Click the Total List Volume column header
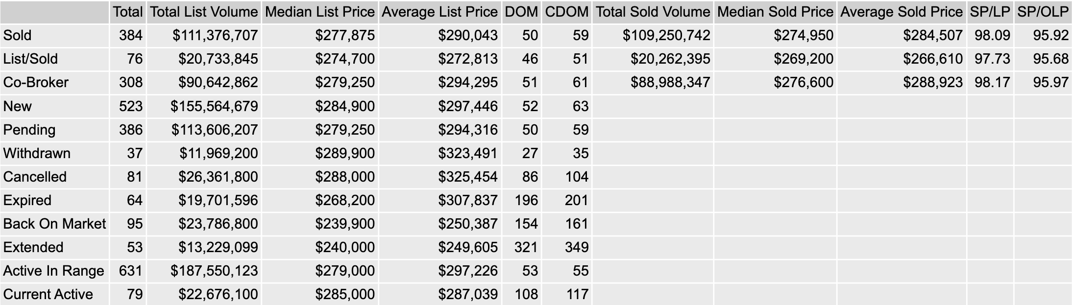 coord(204,12)
